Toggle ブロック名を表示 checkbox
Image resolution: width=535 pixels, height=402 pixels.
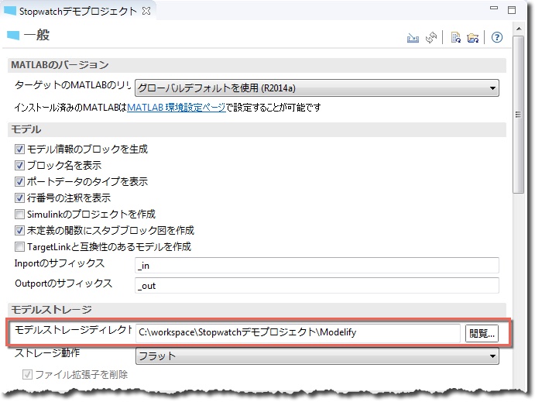pyautogui.click(x=19, y=166)
